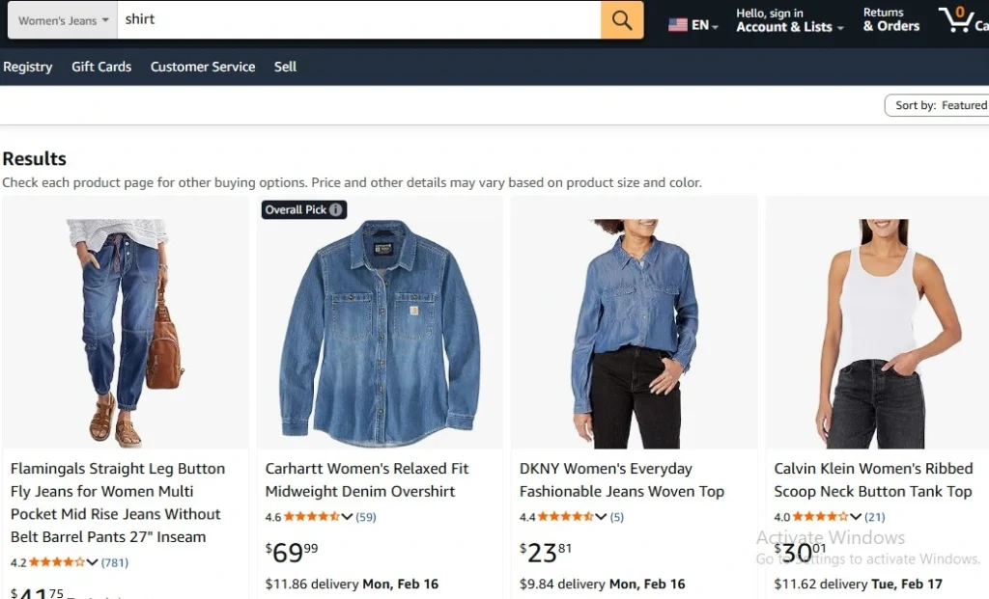Open the Women's Jeans category dropdown
This screenshot has width=989, height=599.
[x=60, y=19]
